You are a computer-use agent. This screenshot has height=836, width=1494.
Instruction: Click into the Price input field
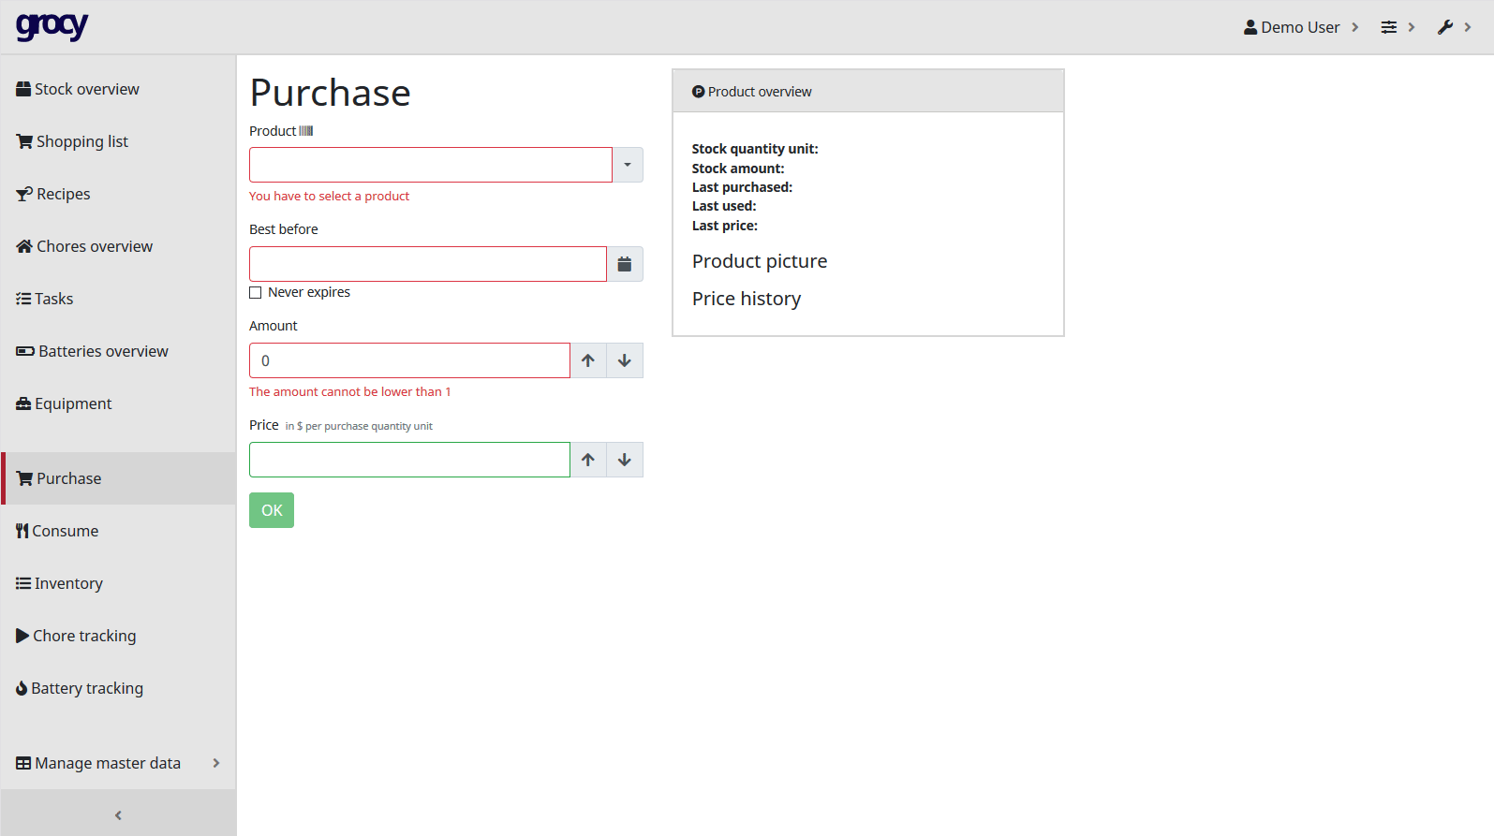(x=409, y=460)
